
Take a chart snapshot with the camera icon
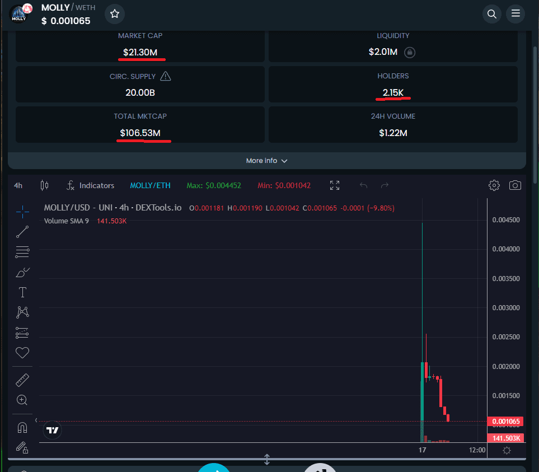[x=515, y=185]
